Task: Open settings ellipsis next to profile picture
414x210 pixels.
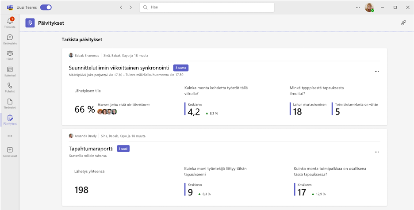Action: 357,8
